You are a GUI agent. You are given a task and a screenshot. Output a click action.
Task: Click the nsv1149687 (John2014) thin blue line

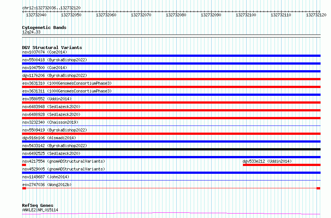[171, 180]
